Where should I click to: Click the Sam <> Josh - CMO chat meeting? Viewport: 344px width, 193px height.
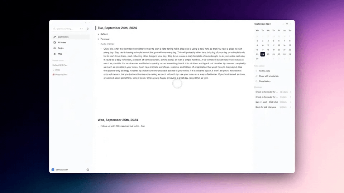[267, 102]
